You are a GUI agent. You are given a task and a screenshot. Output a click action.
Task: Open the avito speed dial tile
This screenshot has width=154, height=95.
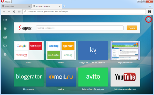[93, 77]
